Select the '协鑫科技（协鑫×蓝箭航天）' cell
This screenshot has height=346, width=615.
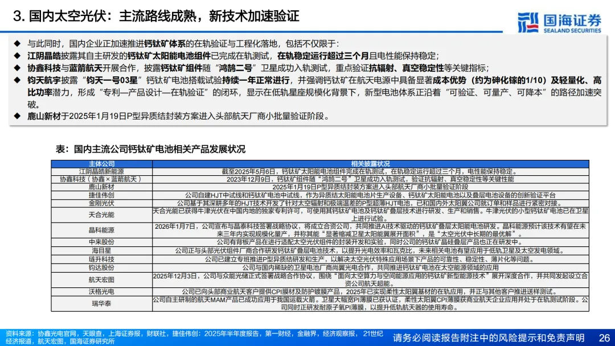pos(101,179)
